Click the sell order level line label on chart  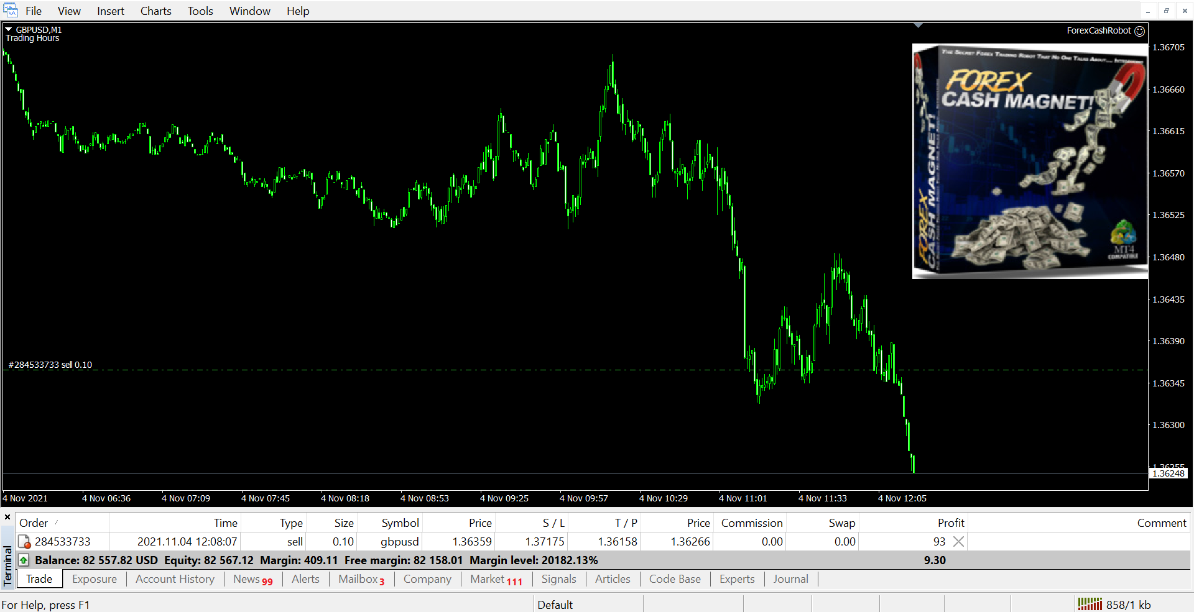coord(50,365)
